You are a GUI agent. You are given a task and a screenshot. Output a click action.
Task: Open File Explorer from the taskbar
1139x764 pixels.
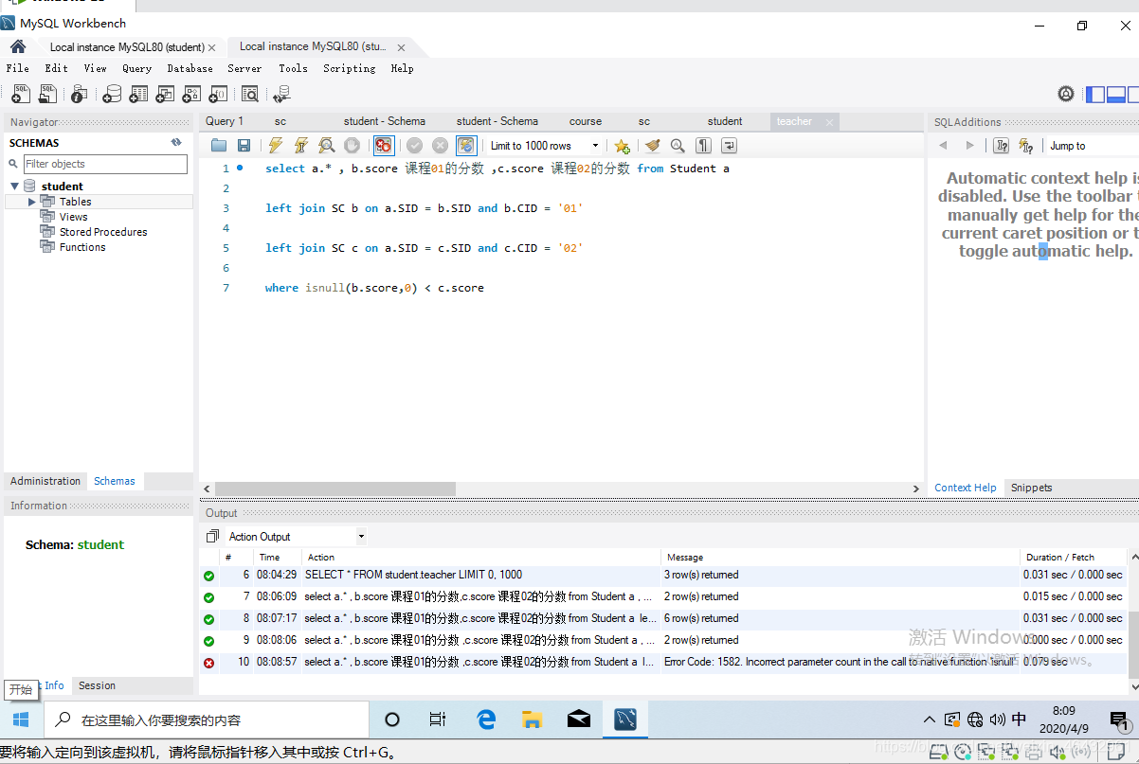pos(533,720)
